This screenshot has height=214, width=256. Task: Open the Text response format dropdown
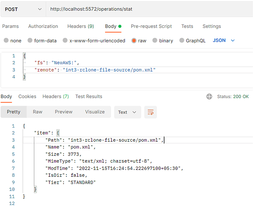click(x=127, y=112)
